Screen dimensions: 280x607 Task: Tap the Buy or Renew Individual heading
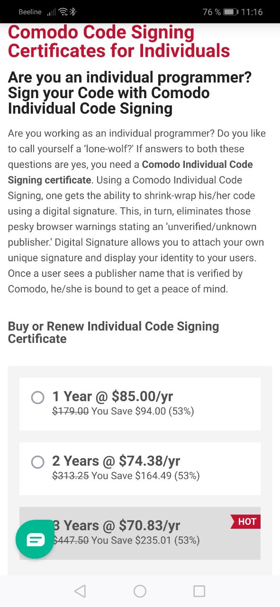click(113, 332)
